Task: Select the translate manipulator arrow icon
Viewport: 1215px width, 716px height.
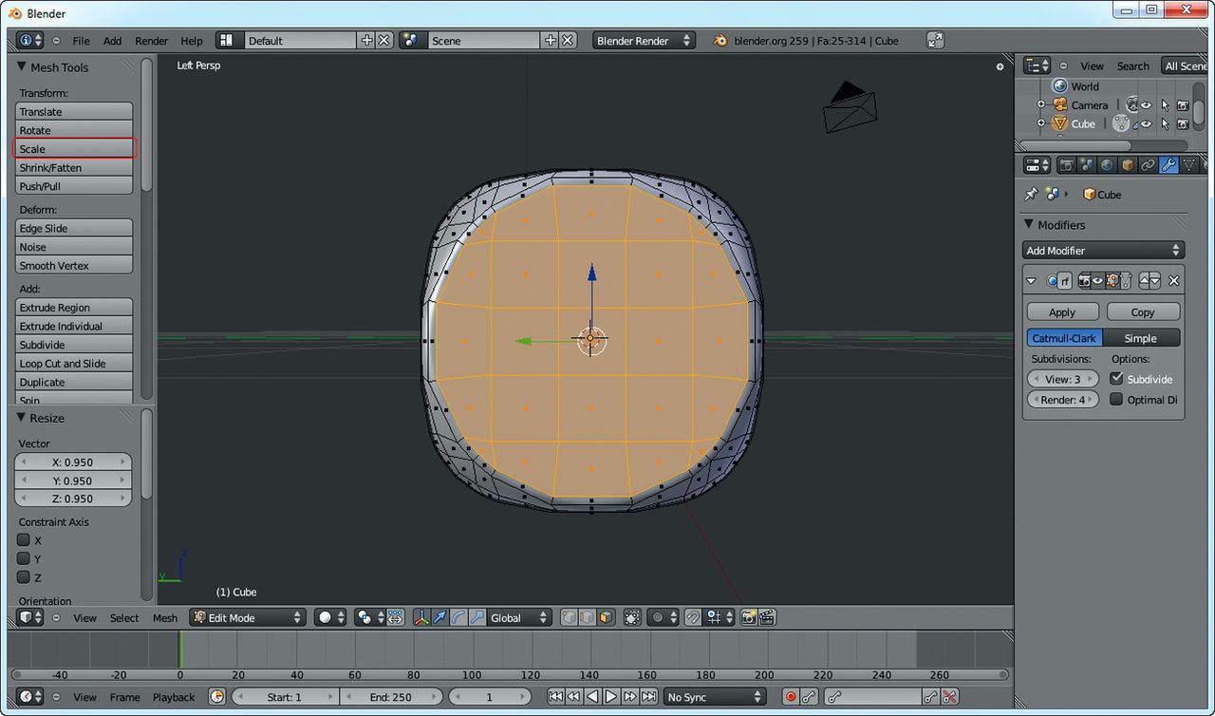Action: [x=439, y=617]
